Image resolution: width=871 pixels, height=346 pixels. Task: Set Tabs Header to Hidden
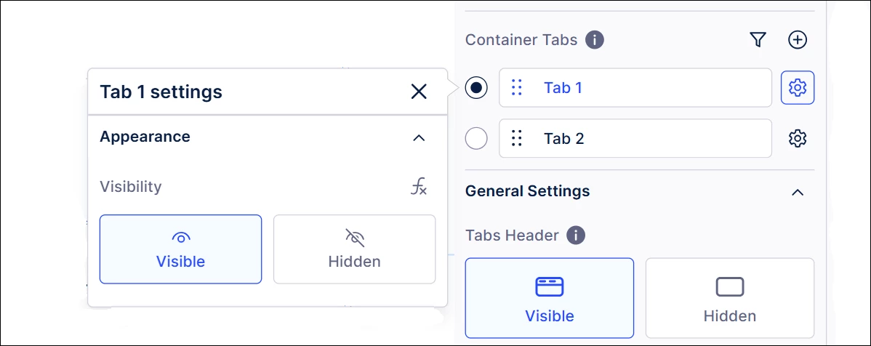[730, 298]
